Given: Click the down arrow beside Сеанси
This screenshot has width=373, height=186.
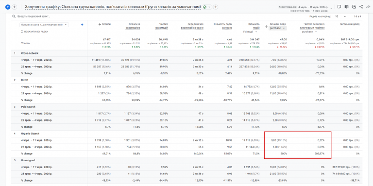Looking at the screenshot, I should 100,24.
